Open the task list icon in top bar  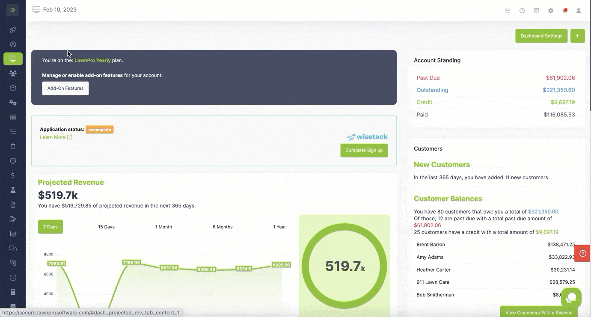[x=508, y=11]
